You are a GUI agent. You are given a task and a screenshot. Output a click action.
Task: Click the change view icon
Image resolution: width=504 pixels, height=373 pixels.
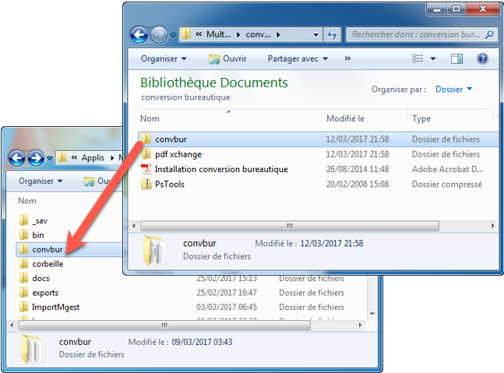pyautogui.click(x=418, y=59)
